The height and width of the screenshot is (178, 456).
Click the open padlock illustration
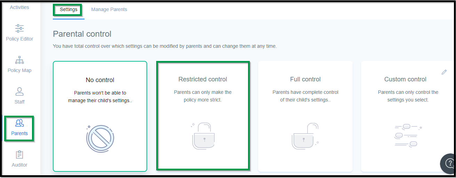pyautogui.click(x=305, y=136)
